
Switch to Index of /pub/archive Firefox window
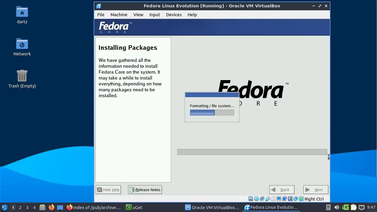pyautogui.click(x=94, y=207)
